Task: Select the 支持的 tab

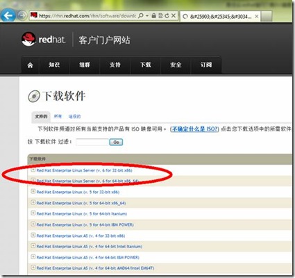Action: 41,117
